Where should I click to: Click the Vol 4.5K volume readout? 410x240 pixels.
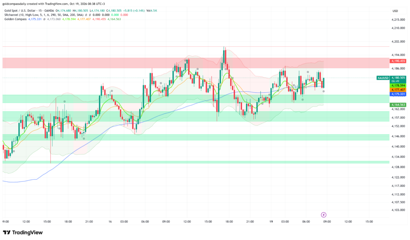point(152,11)
